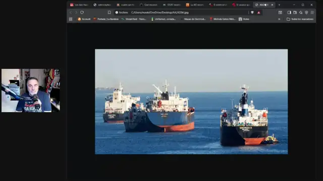Expand the hidden bookmarks overflow chevron

(x=279, y=19)
